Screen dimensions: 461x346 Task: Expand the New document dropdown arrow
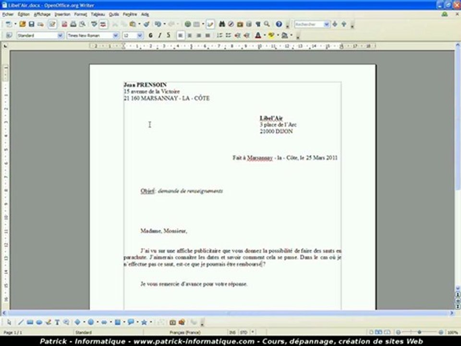[x=15, y=24]
